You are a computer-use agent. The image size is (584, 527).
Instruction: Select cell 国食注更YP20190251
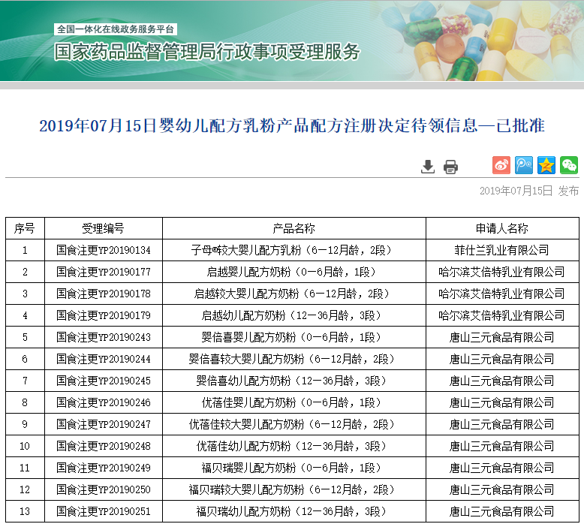click(104, 511)
